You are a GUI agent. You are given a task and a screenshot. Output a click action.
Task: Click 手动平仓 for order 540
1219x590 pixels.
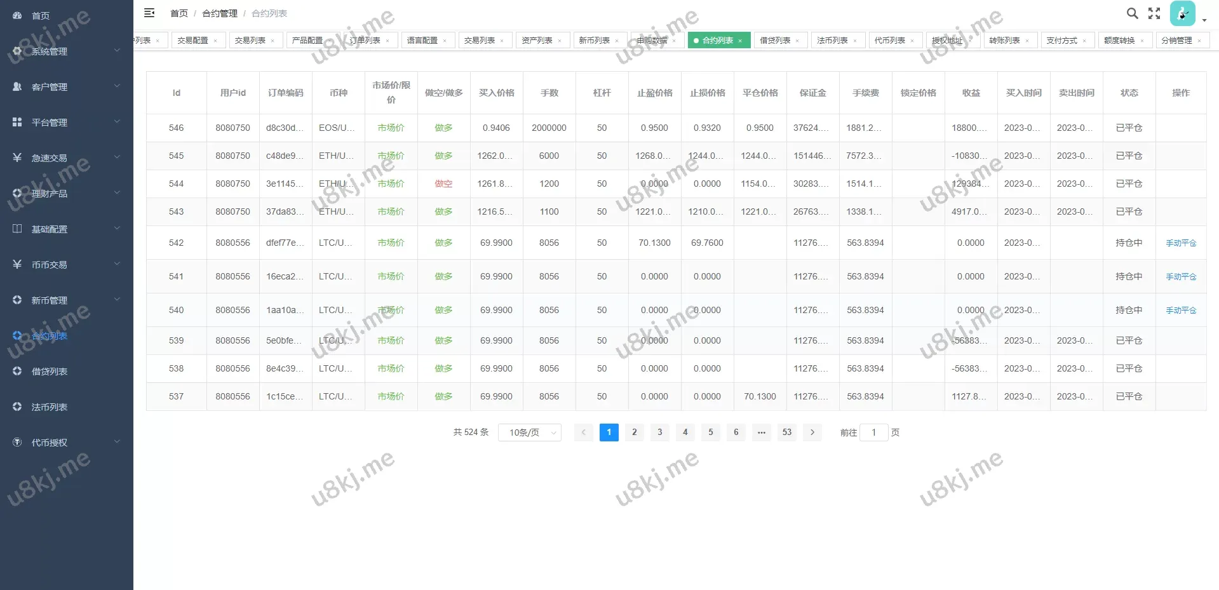point(1180,311)
